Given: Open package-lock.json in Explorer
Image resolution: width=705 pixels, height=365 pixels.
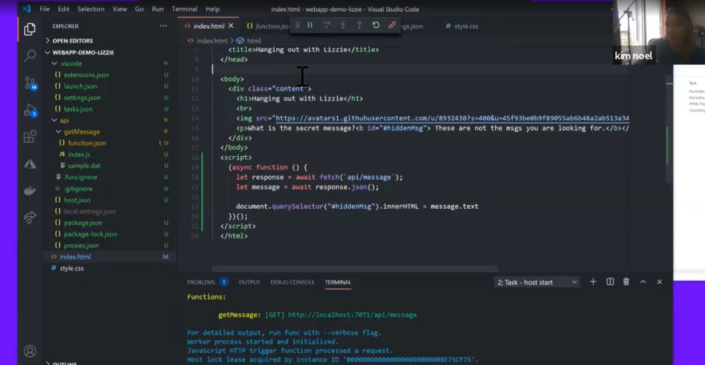Looking at the screenshot, I should (x=90, y=234).
